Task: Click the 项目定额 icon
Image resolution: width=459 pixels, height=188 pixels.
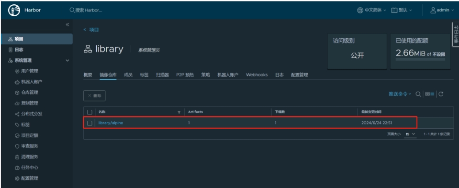Action: 17,136
